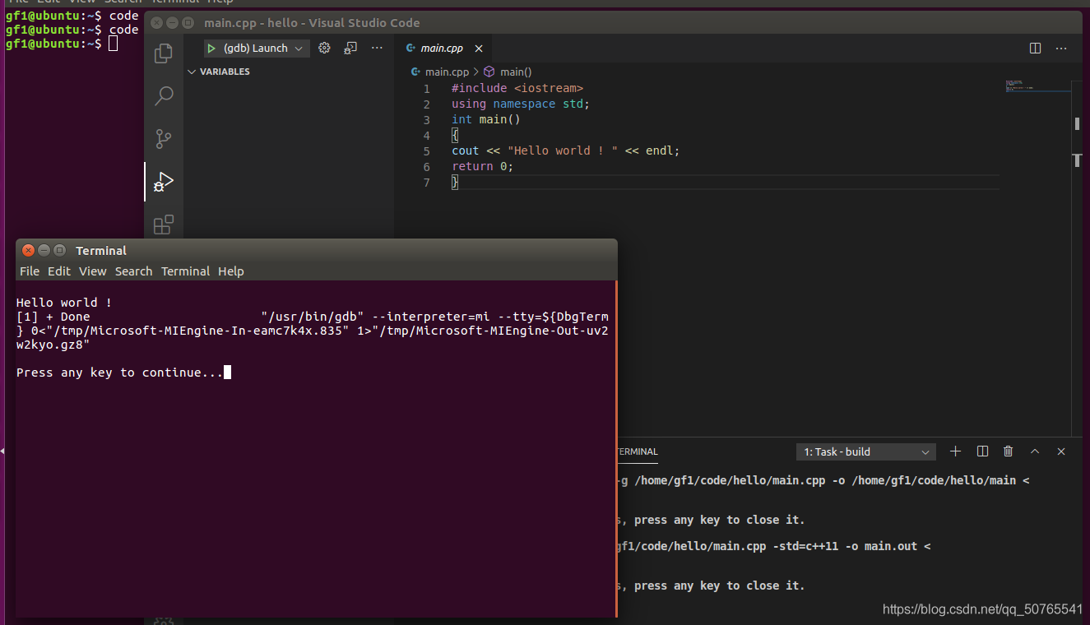The height and width of the screenshot is (625, 1090).
Task: Click the cout 'Hello world ! ' line
Action: pos(566,150)
